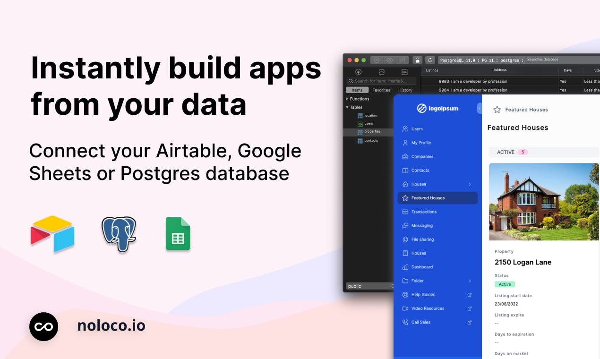Switch to the Items tab
This screenshot has width=600, height=359.
coord(357,90)
